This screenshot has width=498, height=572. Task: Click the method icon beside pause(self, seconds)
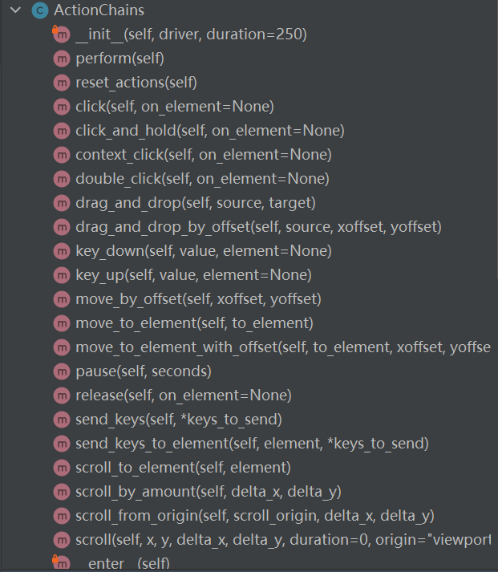click(x=61, y=371)
